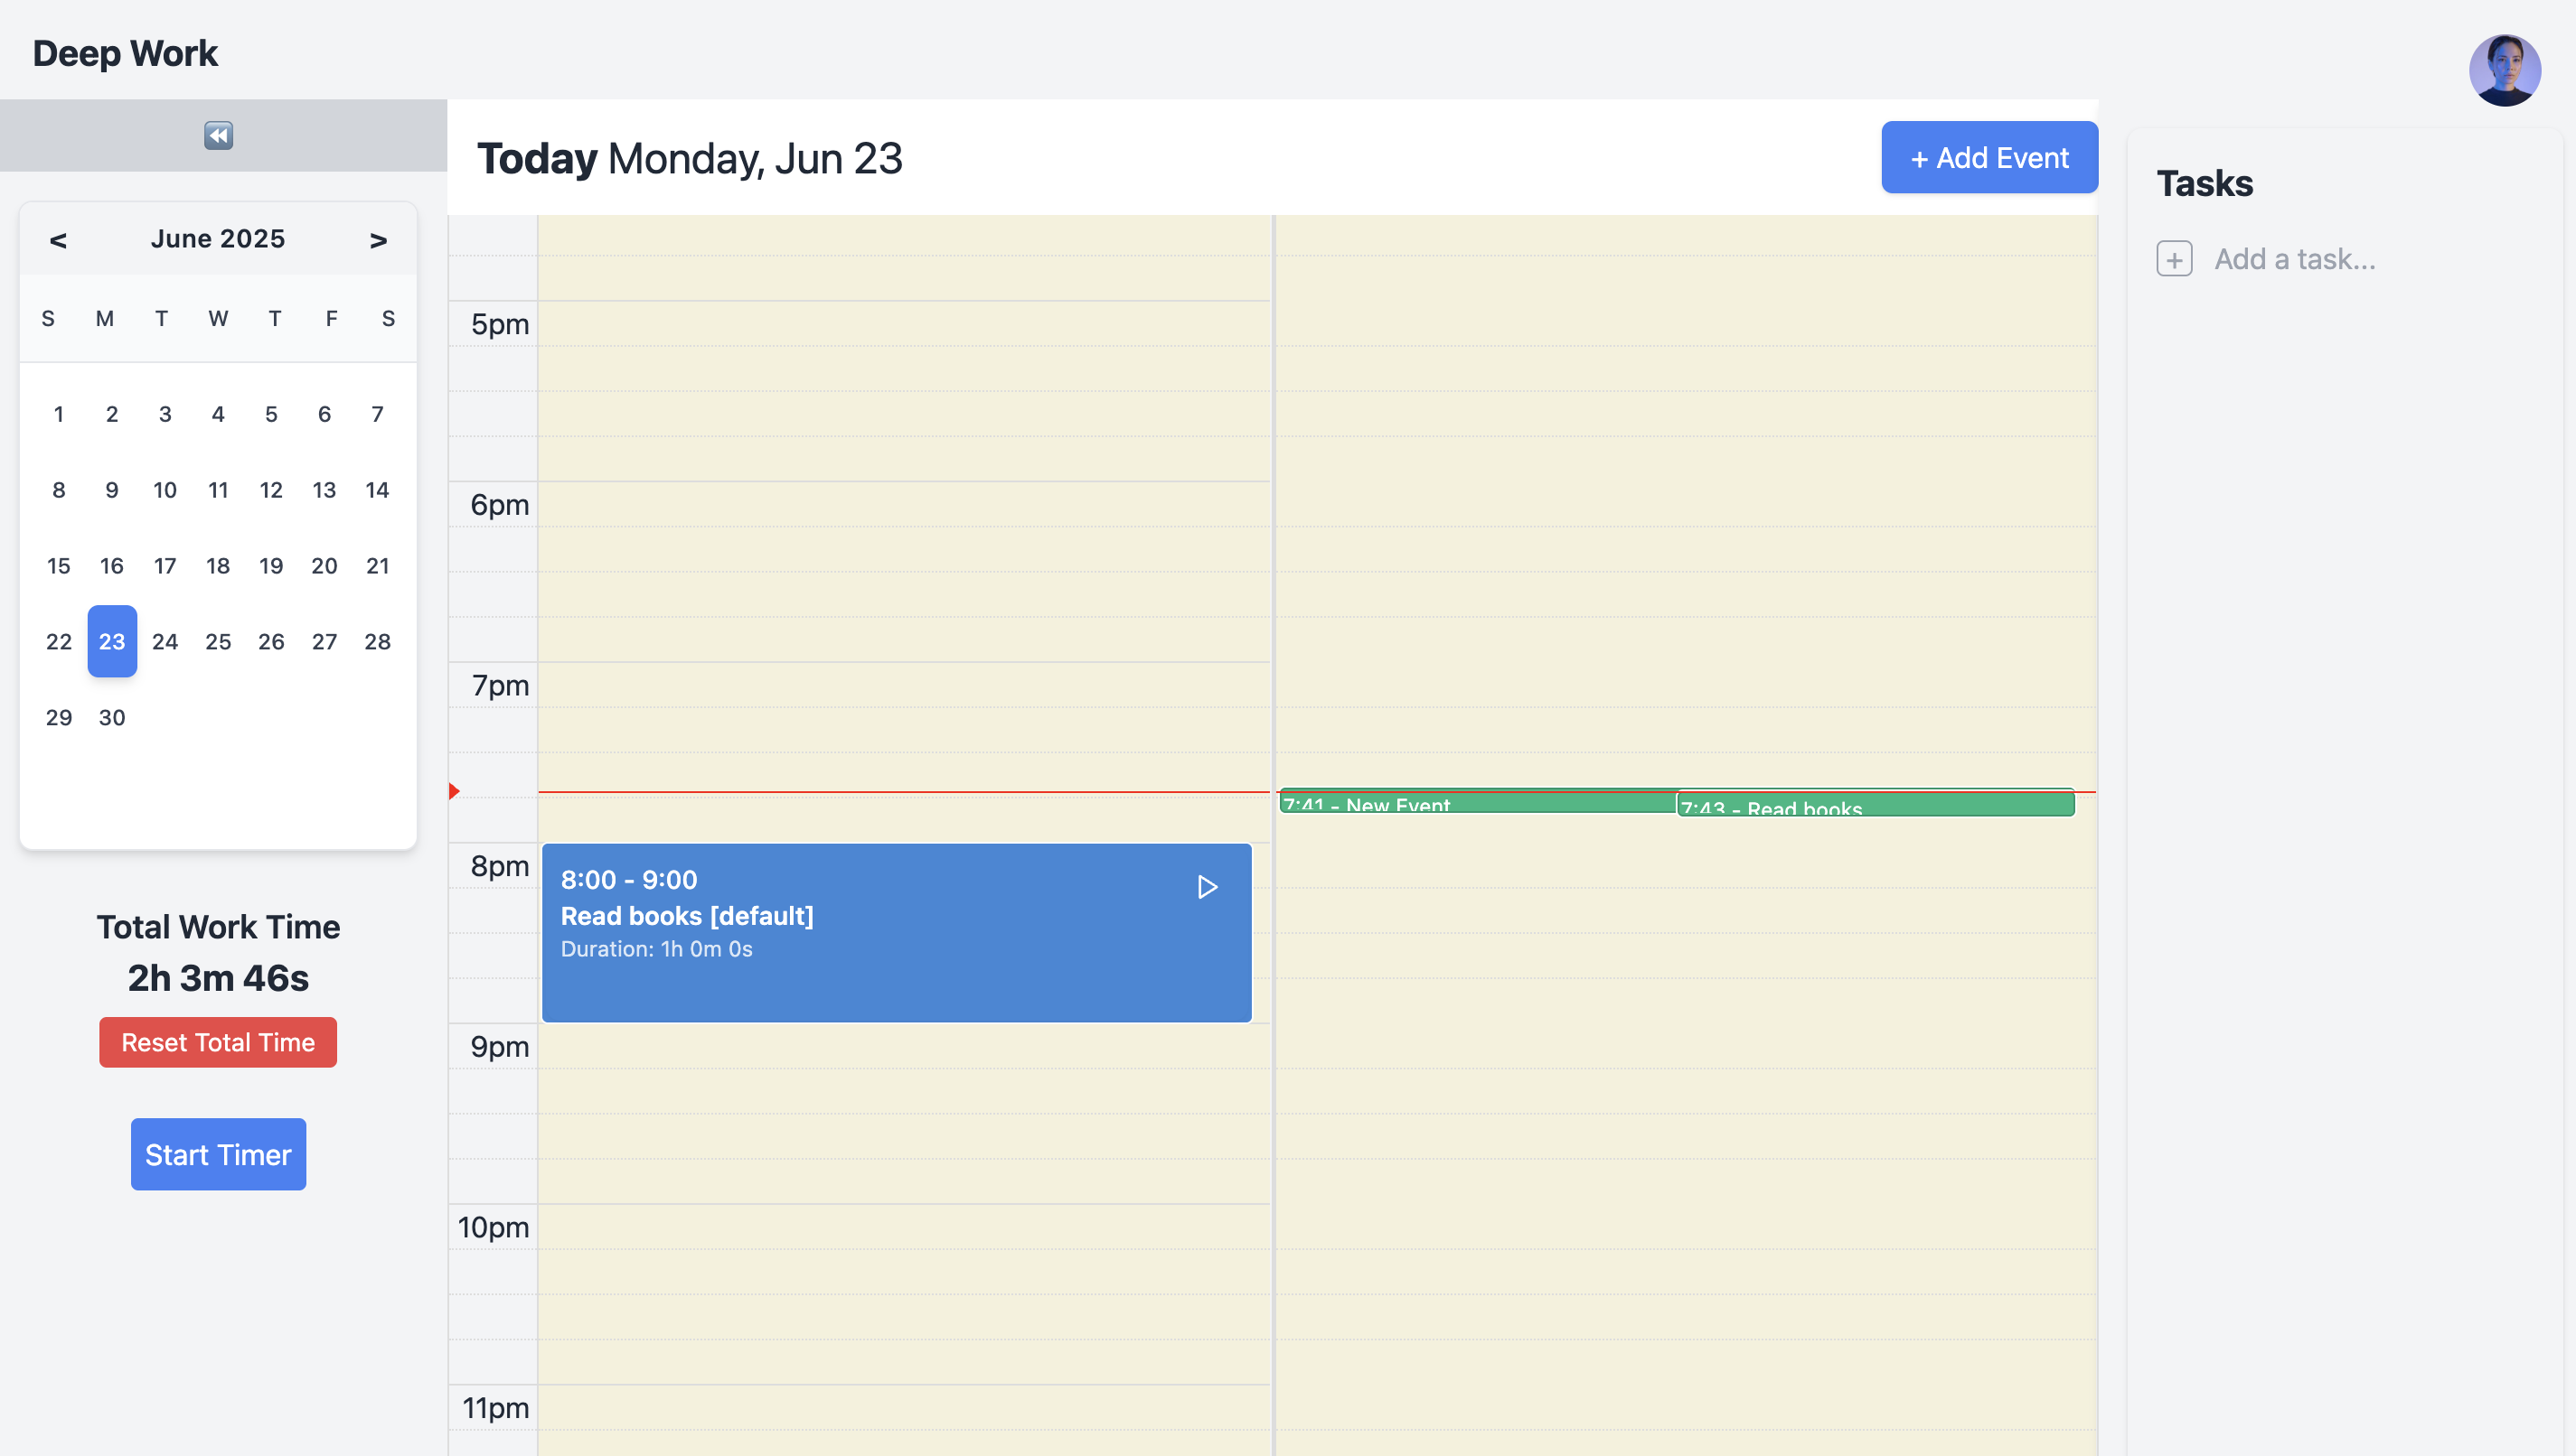Select June 12 in the mini calendar
Screen dimensions: 2576x1456
pos(271,490)
